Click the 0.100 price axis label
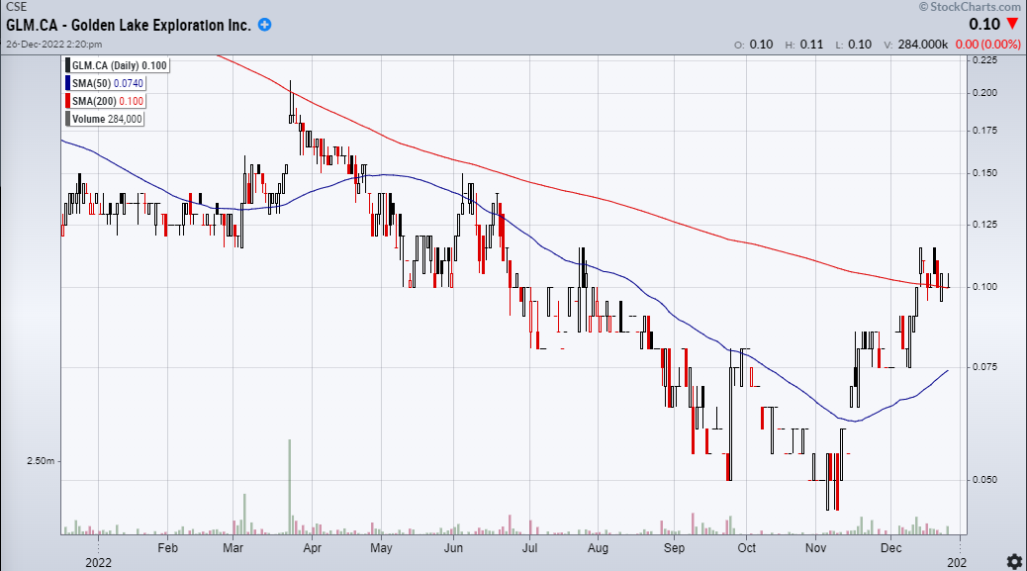The image size is (1027, 571). pos(985,286)
